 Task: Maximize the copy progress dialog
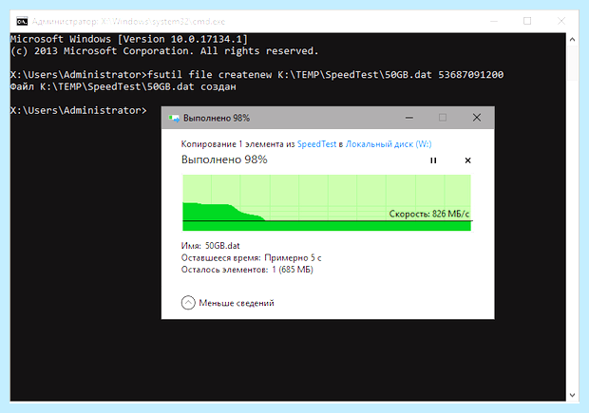point(443,118)
